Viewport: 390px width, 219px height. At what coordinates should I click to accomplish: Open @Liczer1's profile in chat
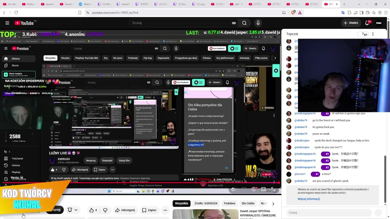(300, 174)
